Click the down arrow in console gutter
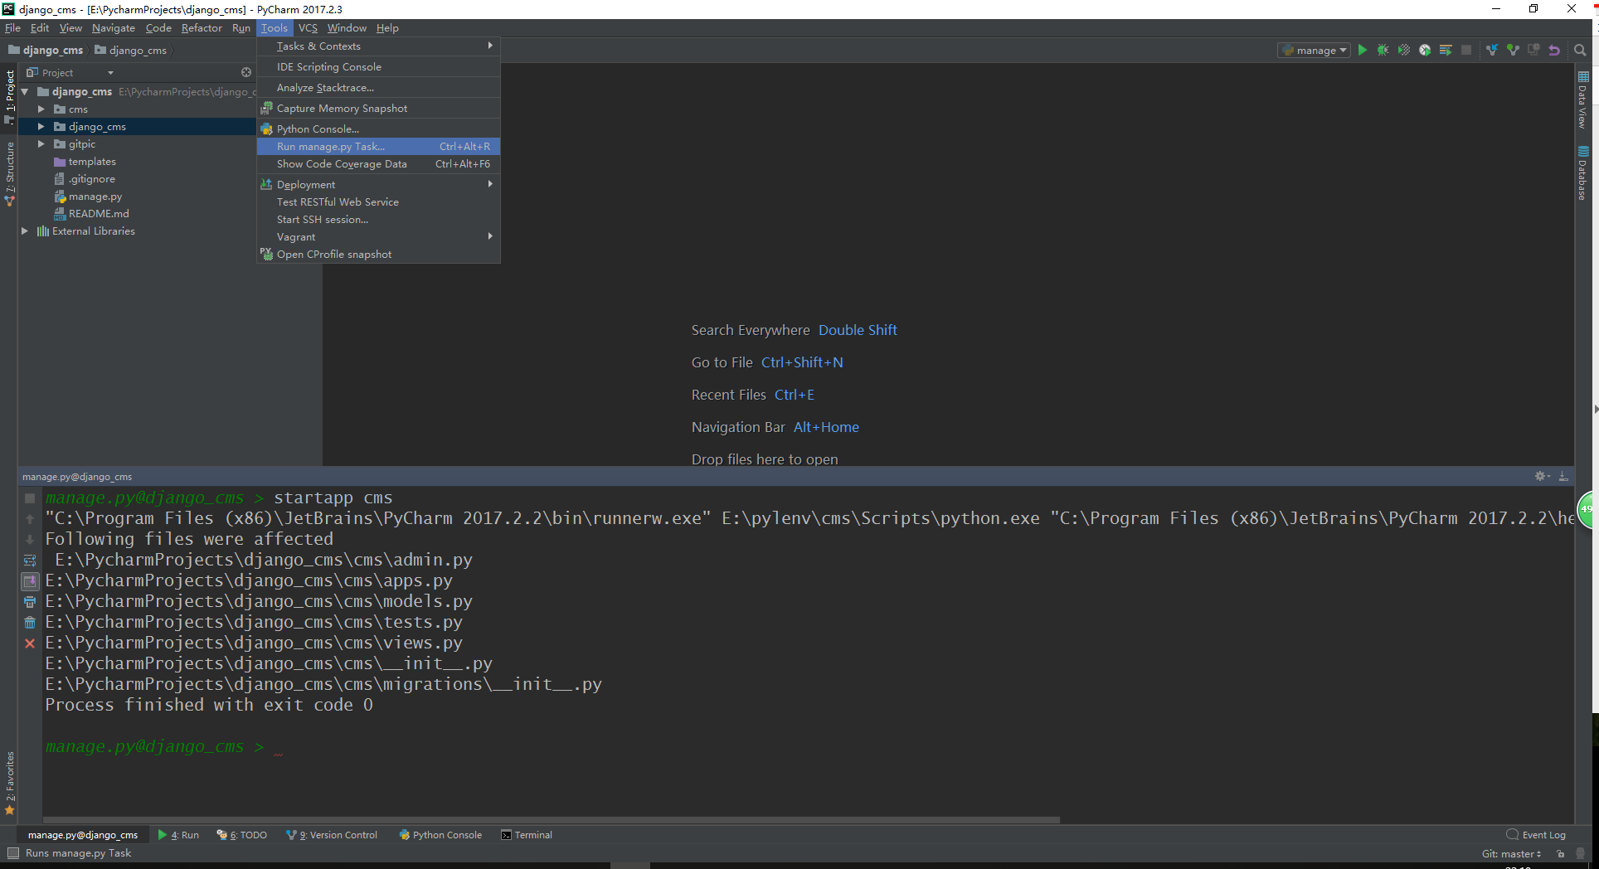 (x=30, y=540)
